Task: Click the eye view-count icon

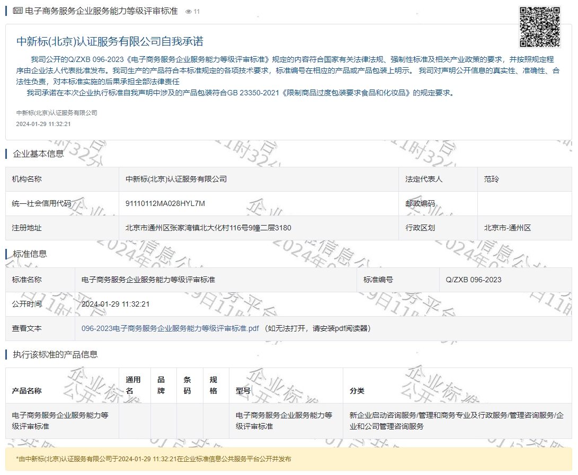Action: (x=189, y=12)
